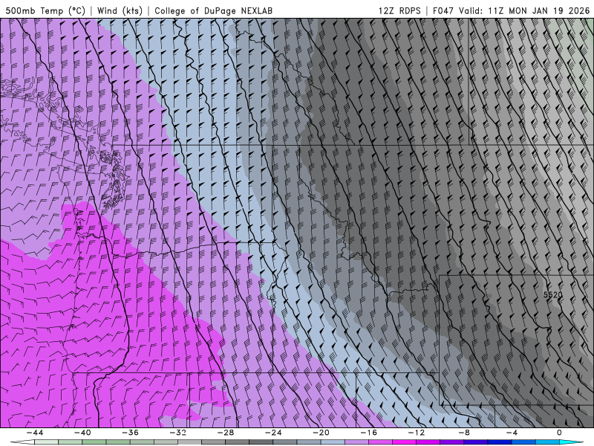Screen dimensions: 594x446
Task: Click the "College of DuPage NEXLAB" text
Action: click(x=213, y=10)
